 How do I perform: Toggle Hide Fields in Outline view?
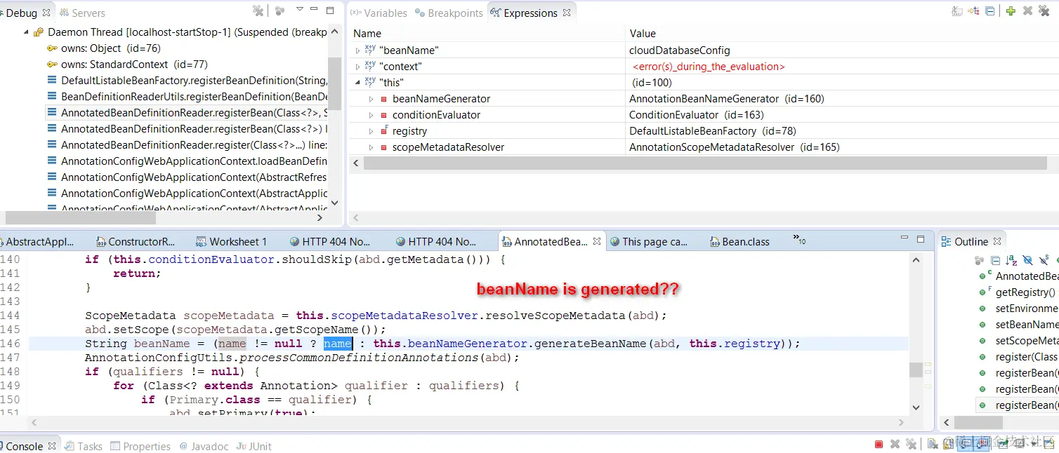[1028, 260]
